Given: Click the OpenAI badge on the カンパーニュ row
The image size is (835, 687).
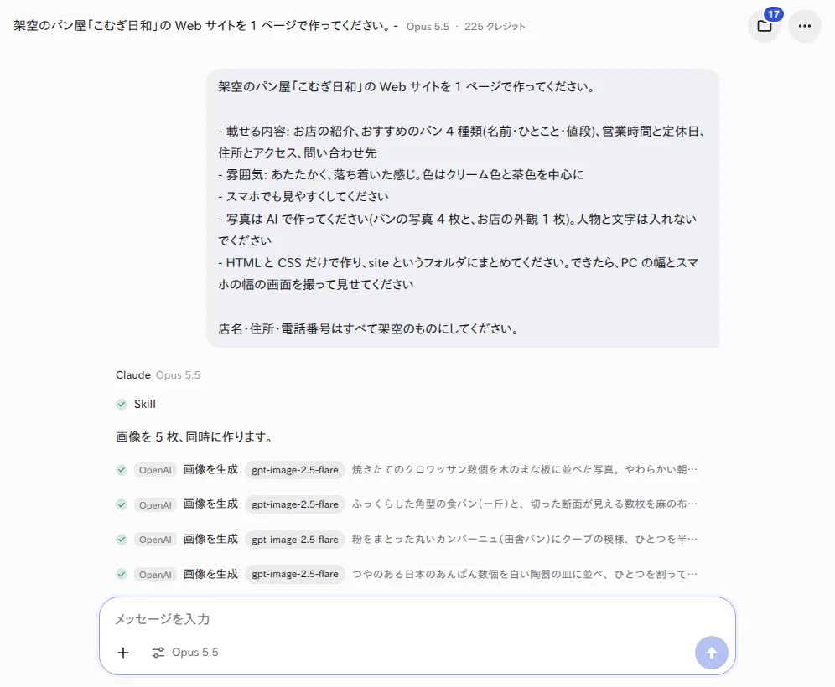Looking at the screenshot, I should click(155, 540).
